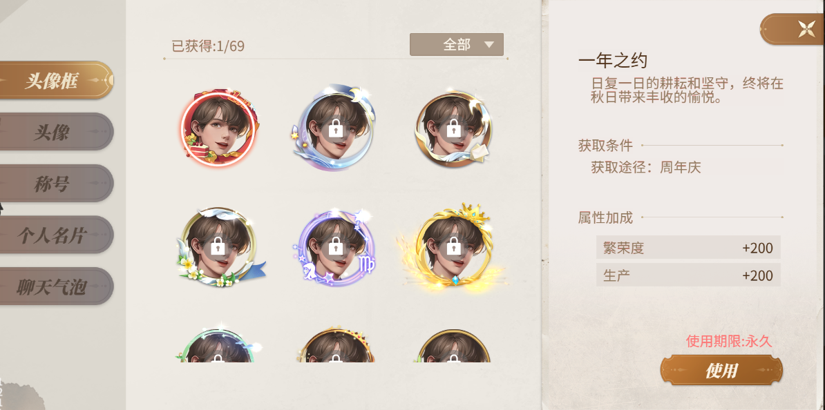Select the dark gold frame at bottom right

click(453, 345)
